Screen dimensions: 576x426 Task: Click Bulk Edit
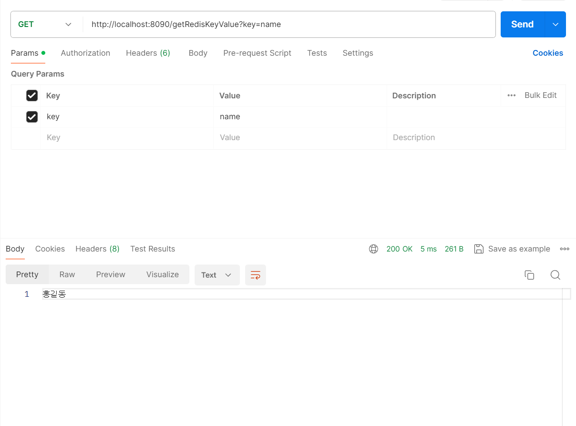coord(540,95)
